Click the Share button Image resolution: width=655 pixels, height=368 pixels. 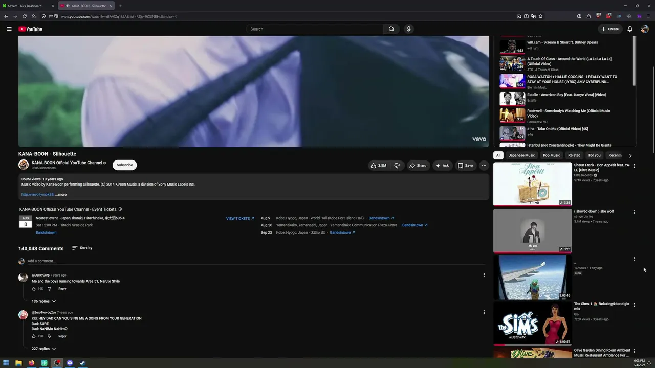pyautogui.click(x=418, y=166)
